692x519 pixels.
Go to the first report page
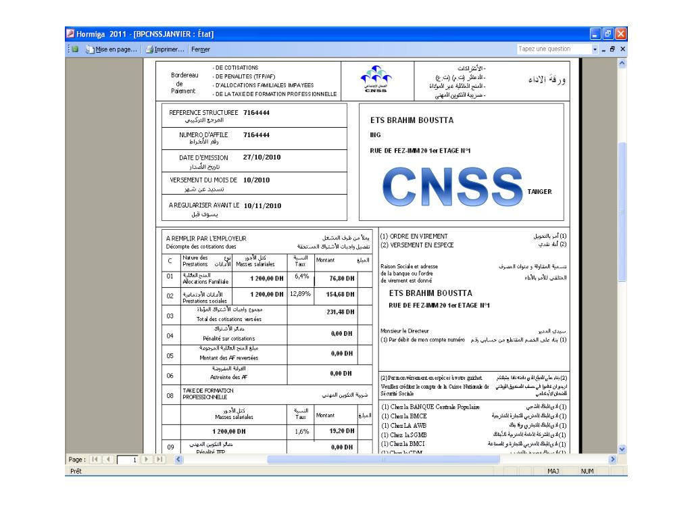pyautogui.click(x=95, y=460)
